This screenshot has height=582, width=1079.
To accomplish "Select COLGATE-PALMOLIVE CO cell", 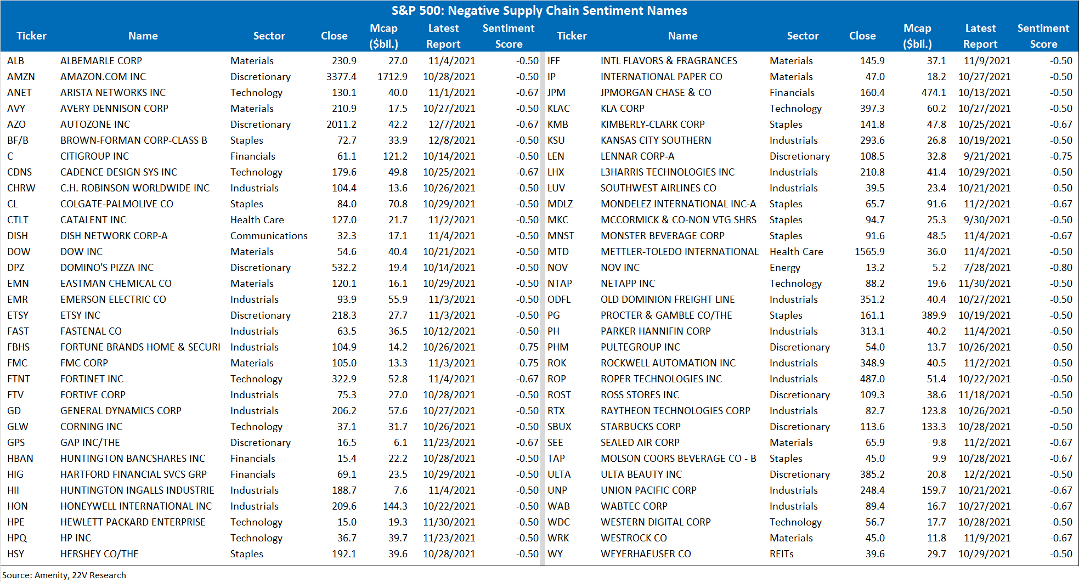I will 116,204.
